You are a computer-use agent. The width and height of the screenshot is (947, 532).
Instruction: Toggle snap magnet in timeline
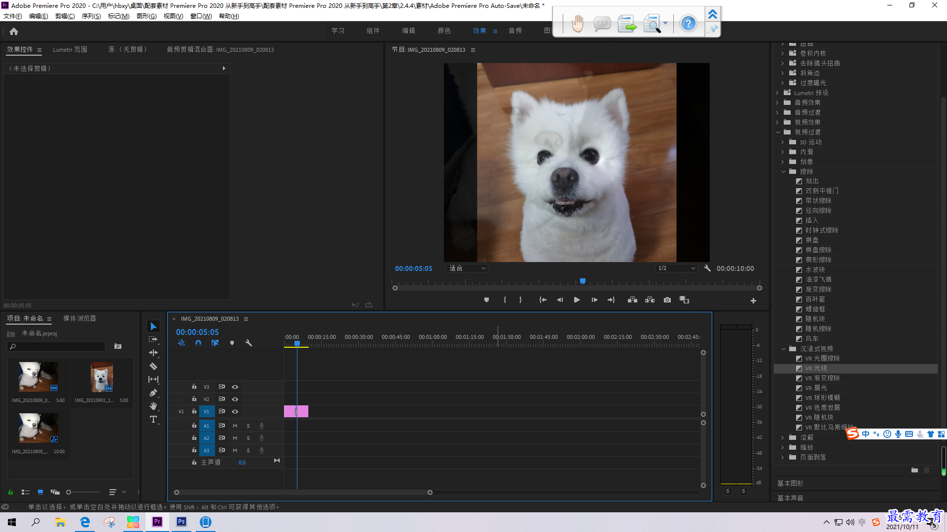click(198, 343)
